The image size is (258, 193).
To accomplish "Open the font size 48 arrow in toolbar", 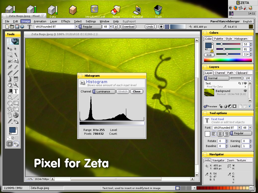I will coord(111,27).
